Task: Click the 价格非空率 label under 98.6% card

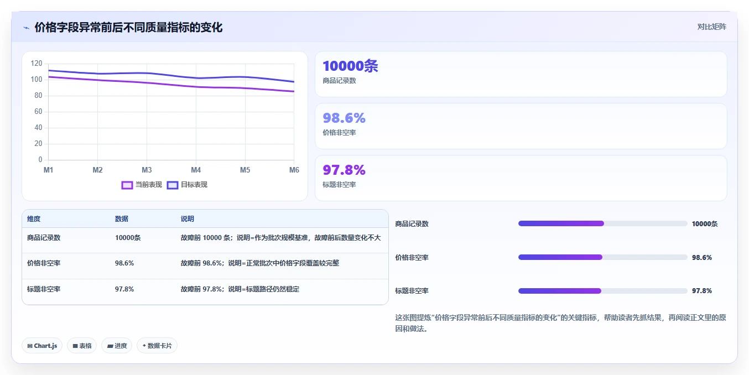Action: tap(339, 133)
